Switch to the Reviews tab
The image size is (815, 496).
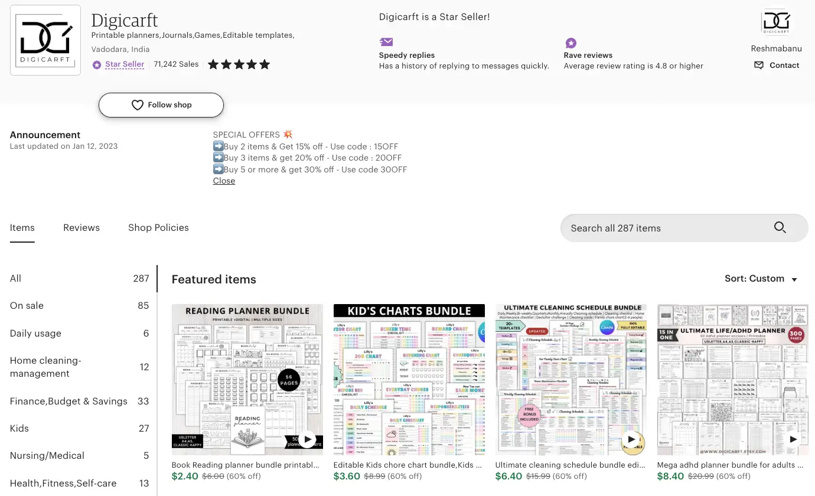pyautogui.click(x=81, y=228)
